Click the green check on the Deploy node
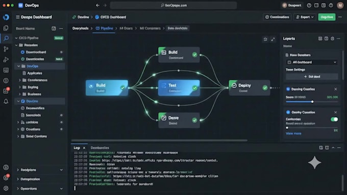The image size is (347, 195). click(x=265, y=88)
